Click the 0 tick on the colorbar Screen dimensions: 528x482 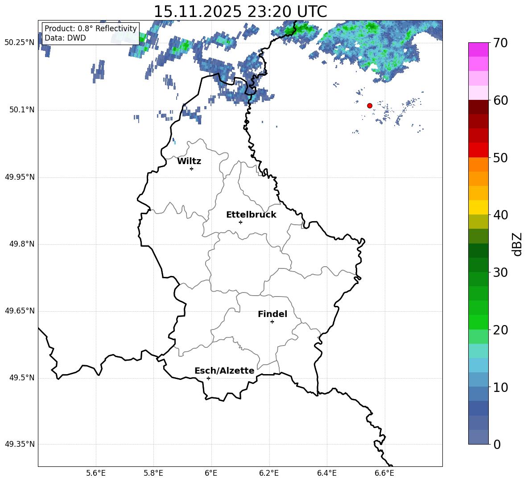pyautogui.click(x=497, y=445)
